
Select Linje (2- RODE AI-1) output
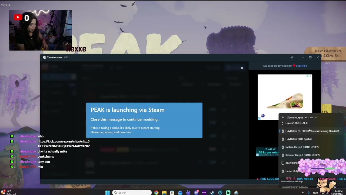coord(311,123)
